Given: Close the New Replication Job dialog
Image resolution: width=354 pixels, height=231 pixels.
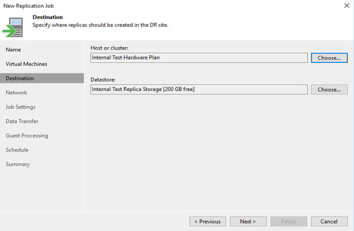Looking at the screenshot, I should pos(346,6).
